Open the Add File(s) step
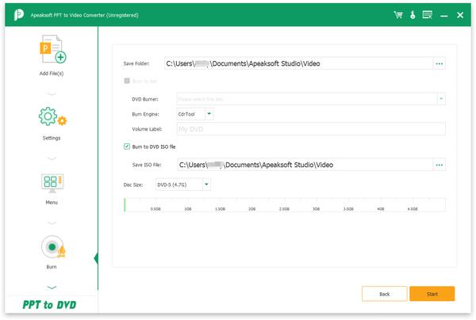Image resolution: width=476 pixels, height=320 pixels. [52, 55]
